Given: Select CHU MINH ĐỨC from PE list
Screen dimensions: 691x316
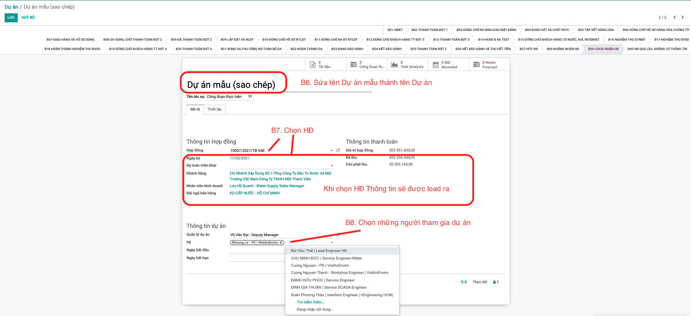Looking at the screenshot, I should point(342,258).
